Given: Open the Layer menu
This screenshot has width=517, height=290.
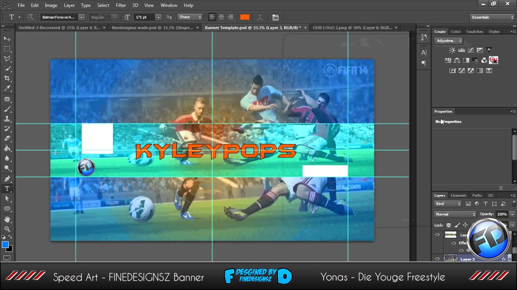Looking at the screenshot, I should [x=69, y=5].
